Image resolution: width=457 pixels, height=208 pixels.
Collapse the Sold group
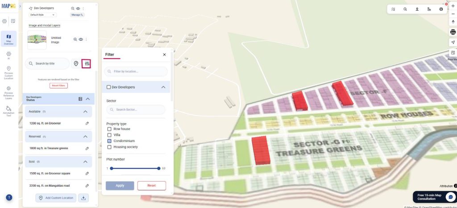[x=85, y=162]
